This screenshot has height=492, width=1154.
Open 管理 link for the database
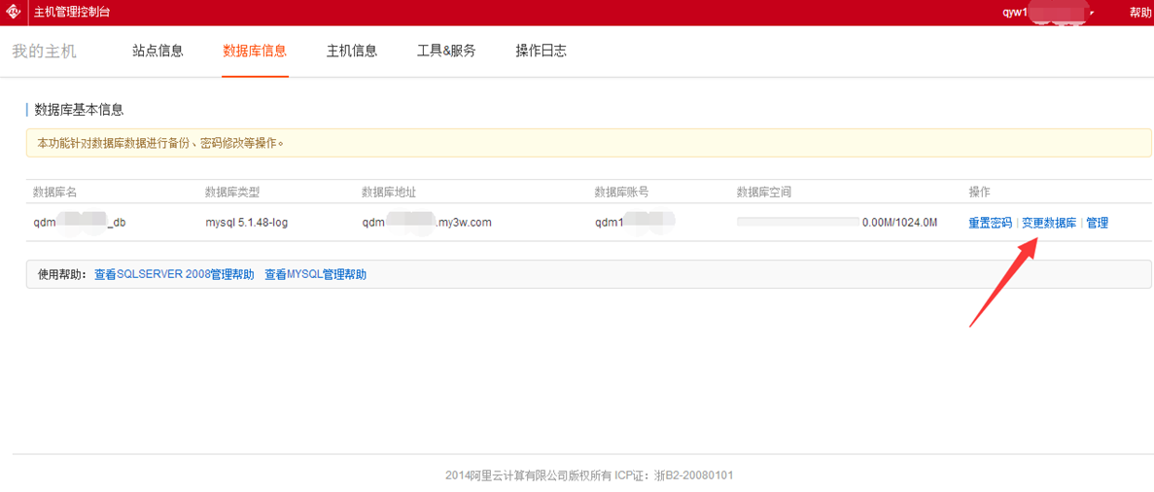click(x=1097, y=223)
